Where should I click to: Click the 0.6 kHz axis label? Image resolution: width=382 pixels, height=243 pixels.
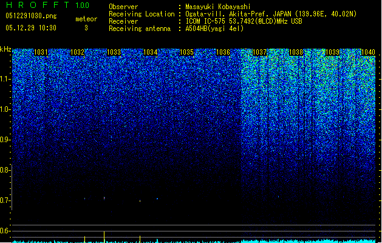pos(5,231)
